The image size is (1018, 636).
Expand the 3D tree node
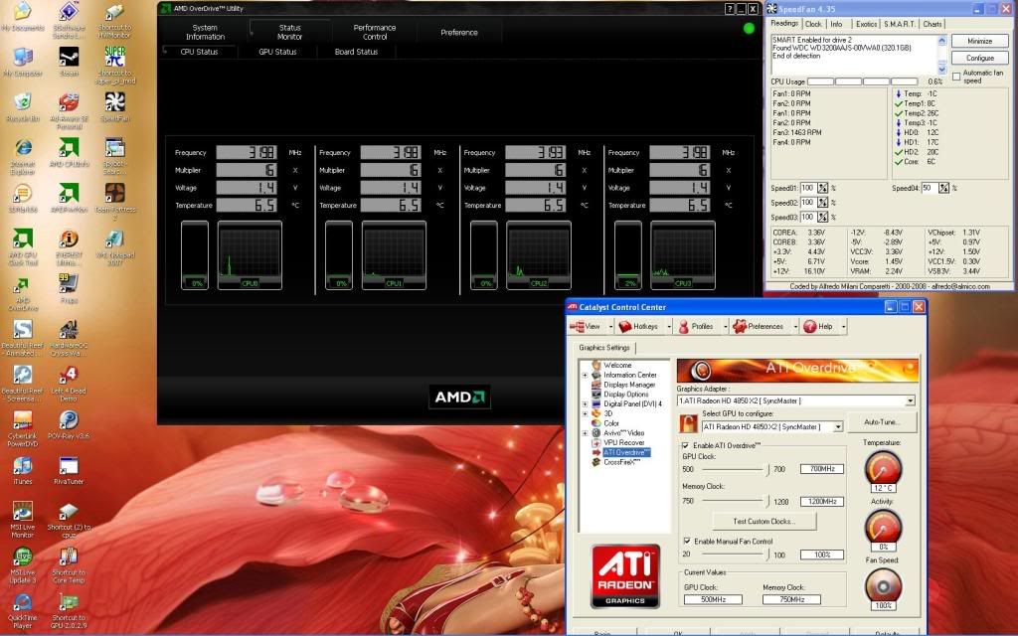[x=585, y=413]
